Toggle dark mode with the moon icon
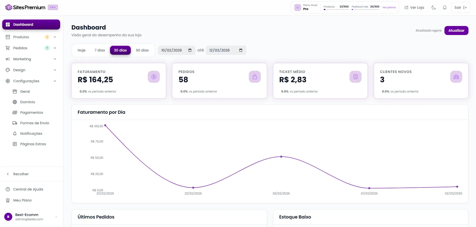The height and width of the screenshot is (227, 476). click(x=434, y=7)
